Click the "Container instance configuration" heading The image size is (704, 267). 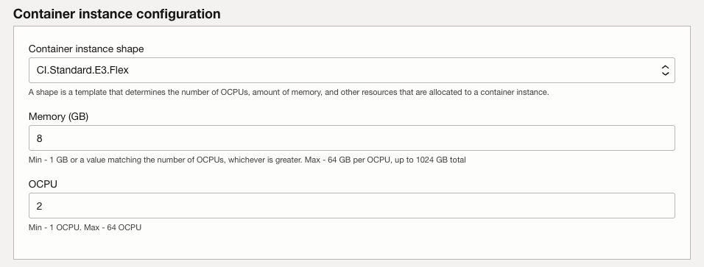(117, 14)
